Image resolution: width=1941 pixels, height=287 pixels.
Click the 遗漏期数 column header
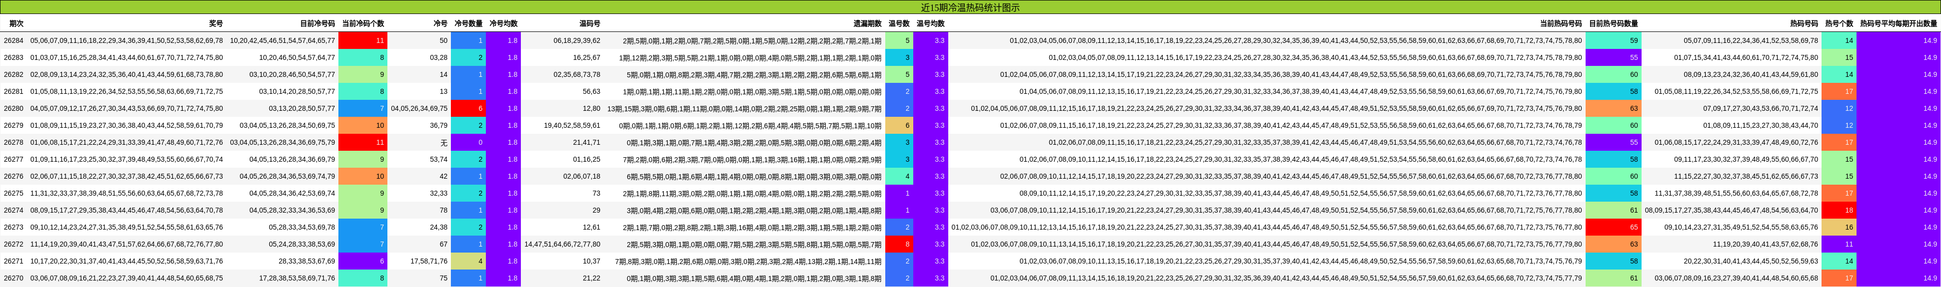point(866,24)
